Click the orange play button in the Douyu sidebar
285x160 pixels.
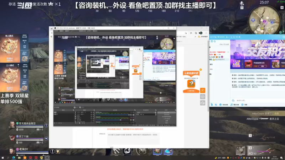tap(202, 90)
